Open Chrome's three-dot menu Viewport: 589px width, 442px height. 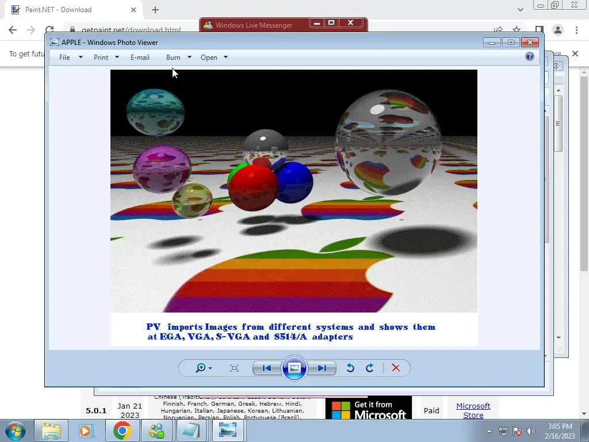[x=576, y=30]
